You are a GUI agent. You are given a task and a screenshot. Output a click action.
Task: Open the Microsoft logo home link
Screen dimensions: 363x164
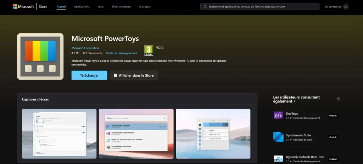(23, 6)
